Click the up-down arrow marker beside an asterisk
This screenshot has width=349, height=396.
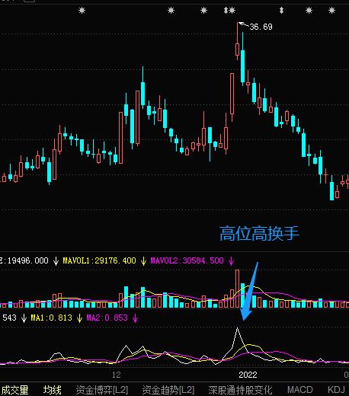coord(226,11)
